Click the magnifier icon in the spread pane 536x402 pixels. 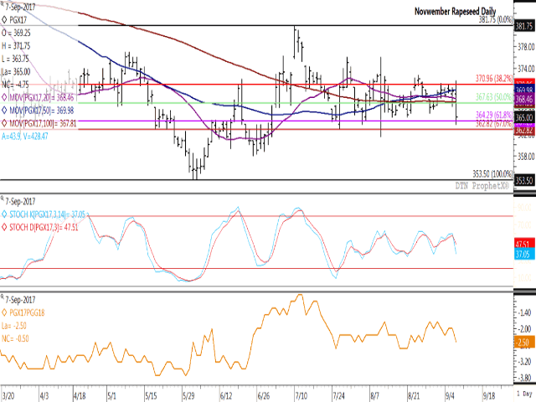tap(2, 296)
